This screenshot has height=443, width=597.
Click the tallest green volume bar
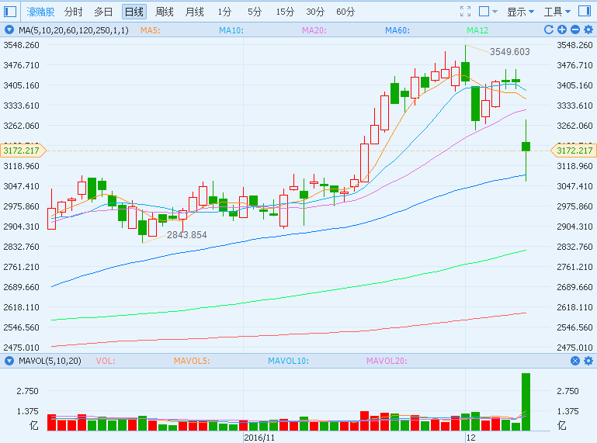(526, 402)
